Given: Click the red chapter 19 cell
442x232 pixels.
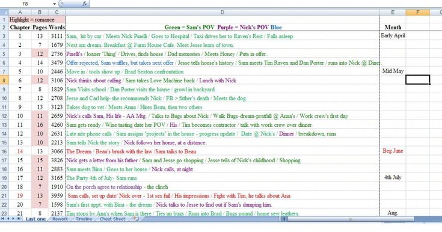Looking at the screenshot, I should pos(20,195).
